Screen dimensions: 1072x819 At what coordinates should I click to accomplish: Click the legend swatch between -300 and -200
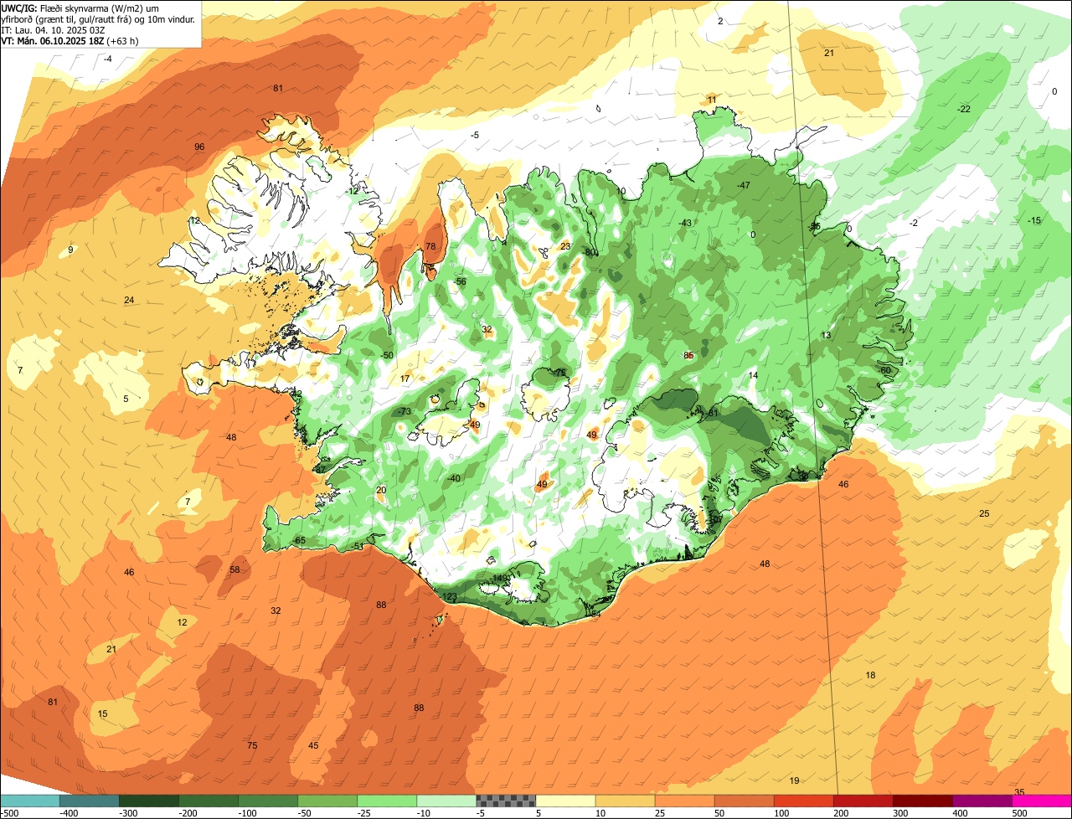pyautogui.click(x=149, y=801)
